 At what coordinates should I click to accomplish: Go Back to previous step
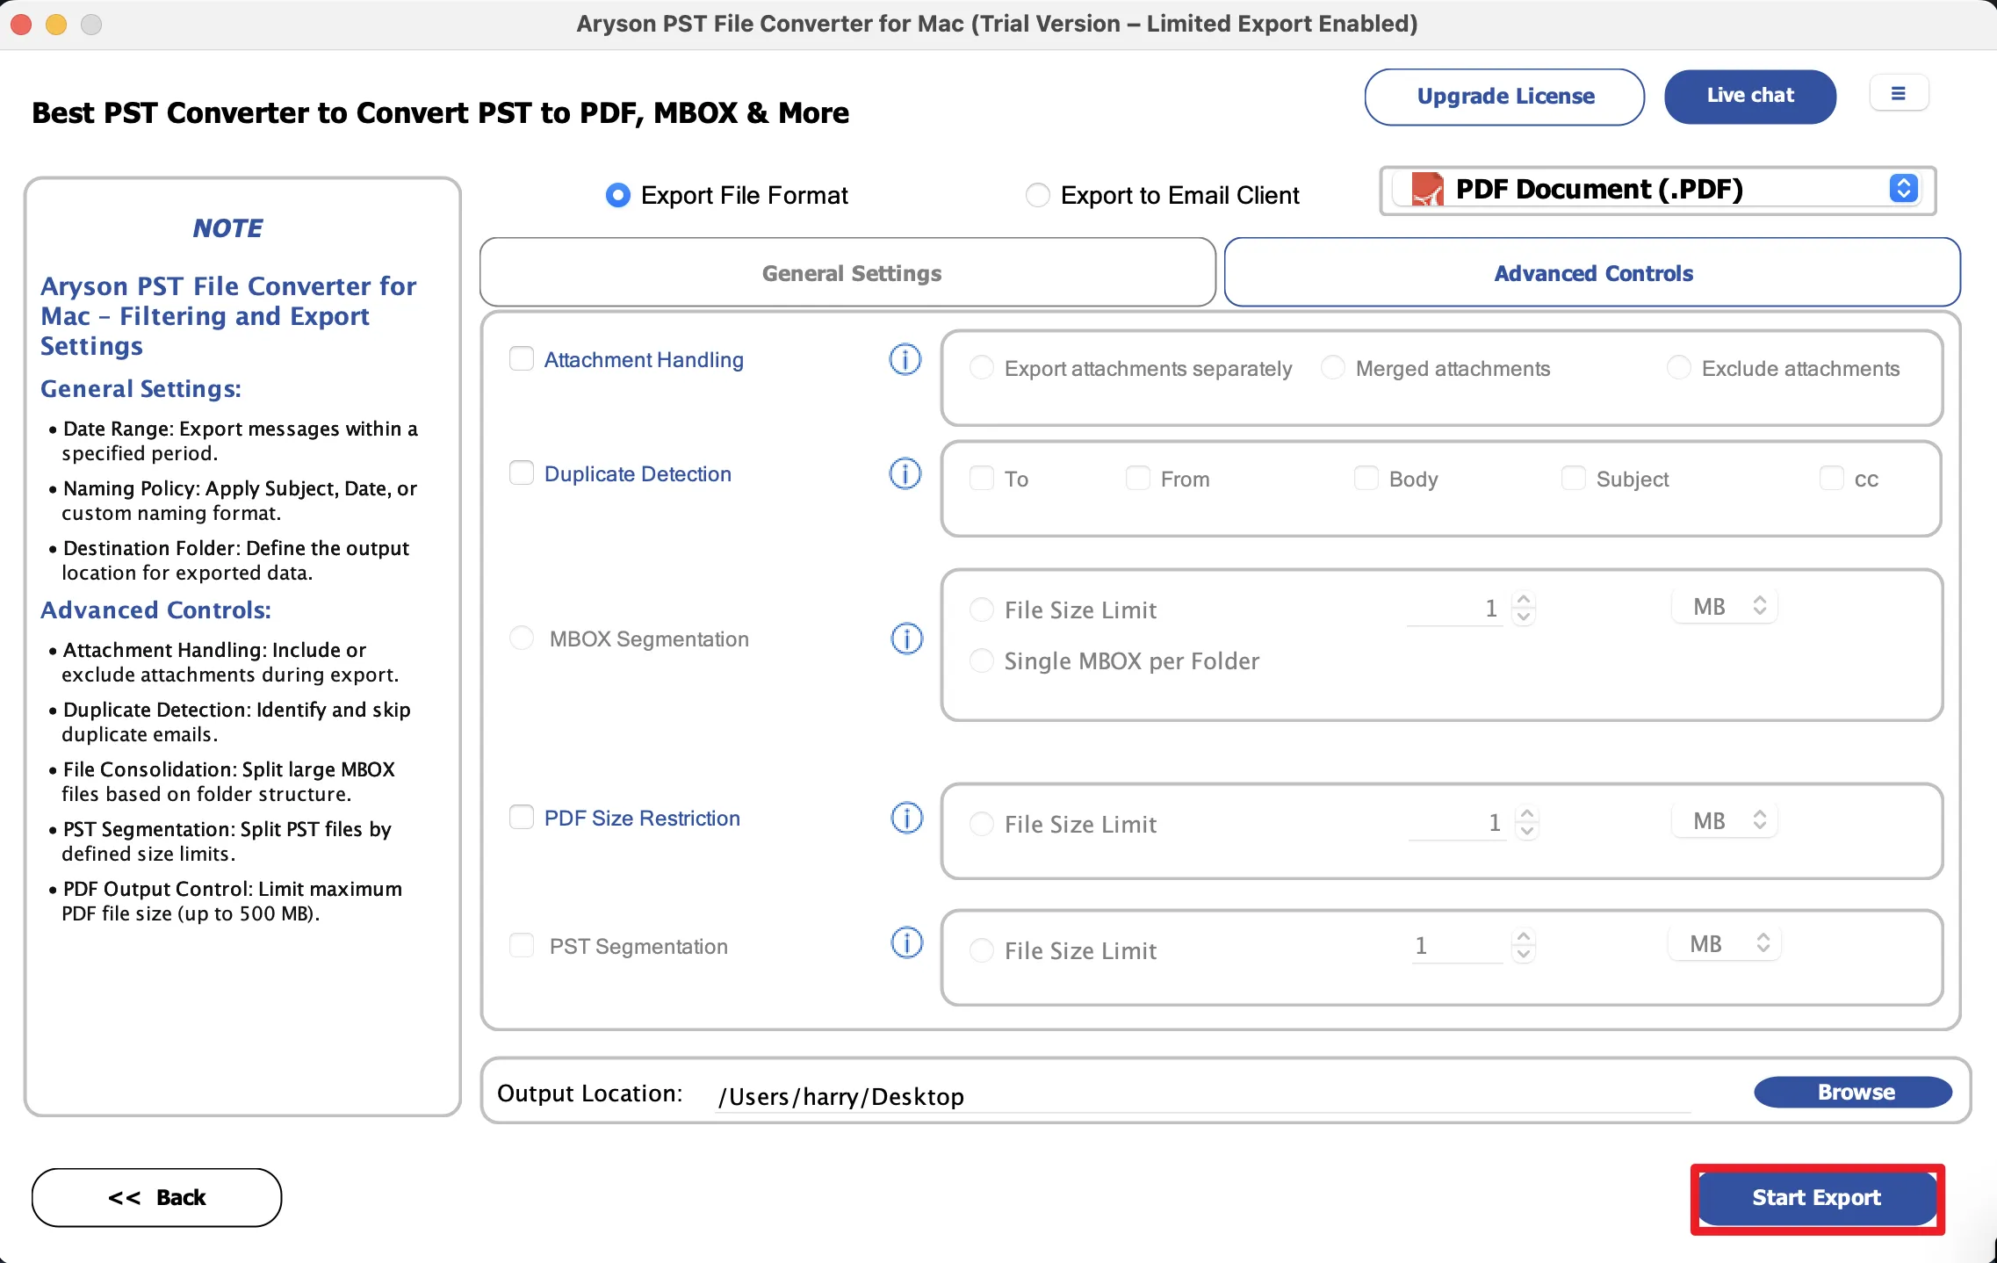pos(156,1198)
